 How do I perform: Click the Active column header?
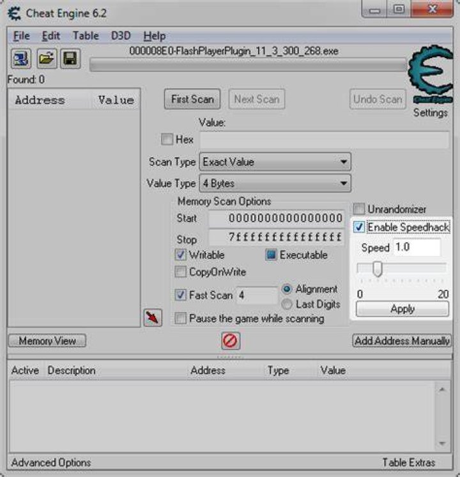[x=25, y=370]
